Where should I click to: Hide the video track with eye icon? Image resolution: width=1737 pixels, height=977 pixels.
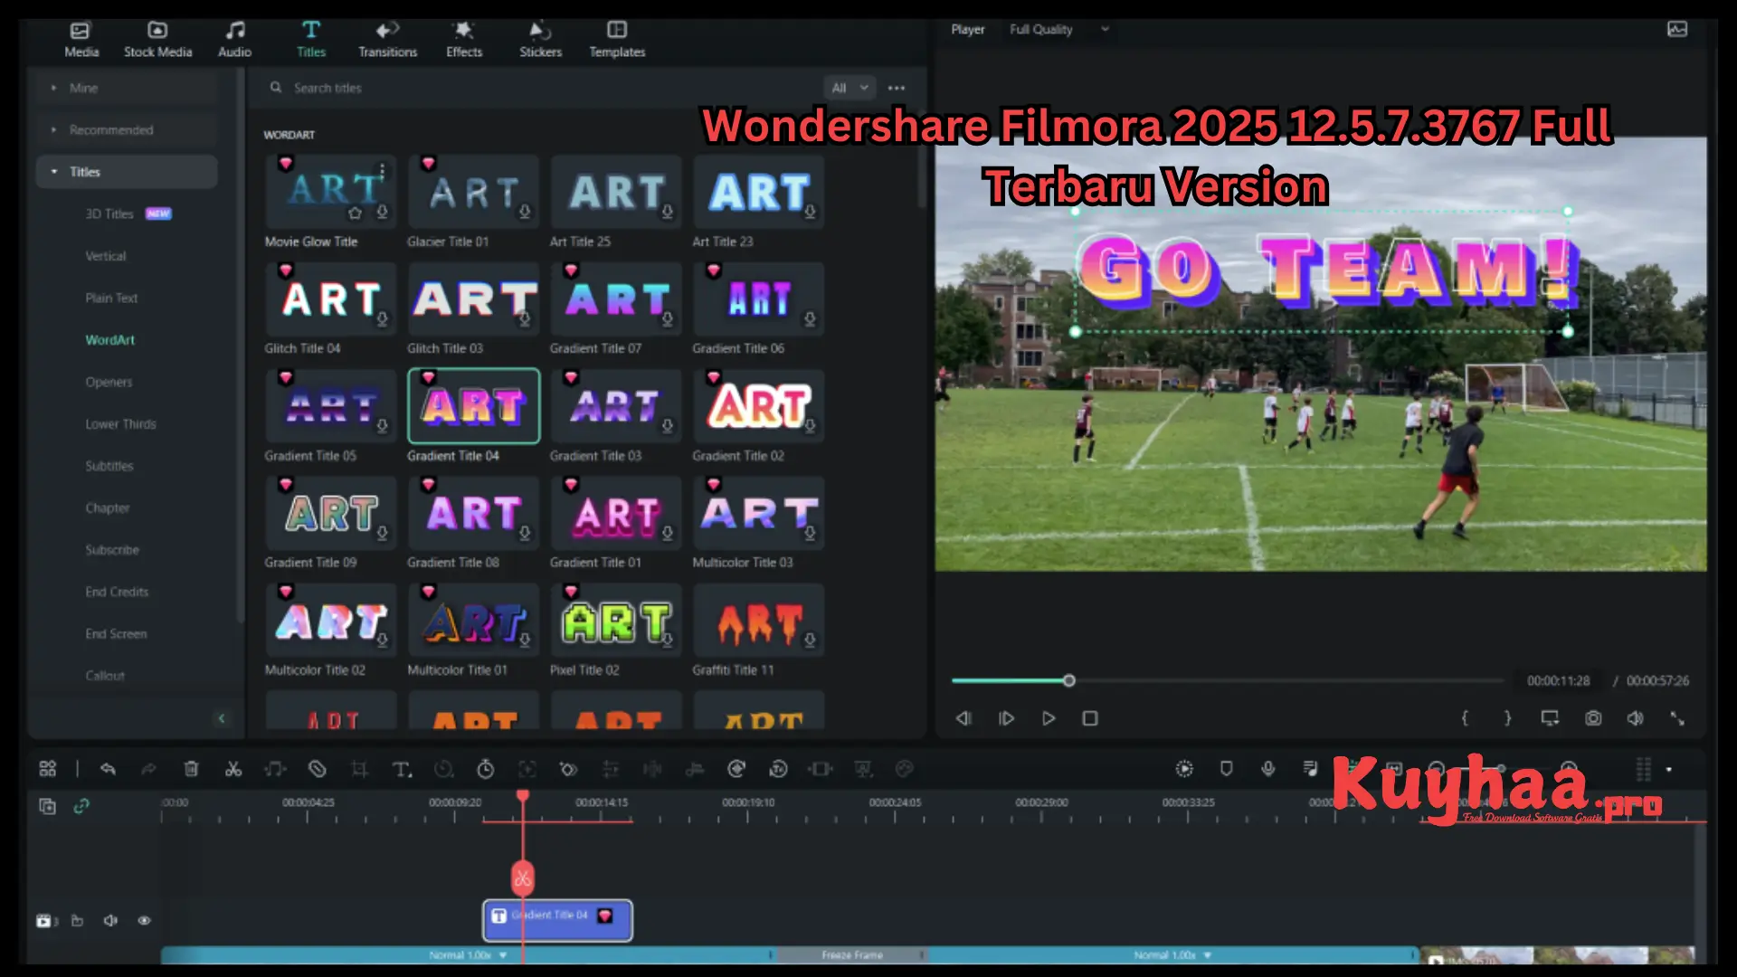point(144,921)
